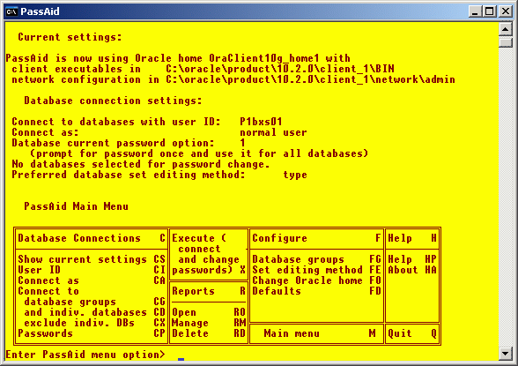Click the 'Connect as:' settings label
Image resolution: width=518 pixels, height=366 pixels.
click(x=45, y=132)
